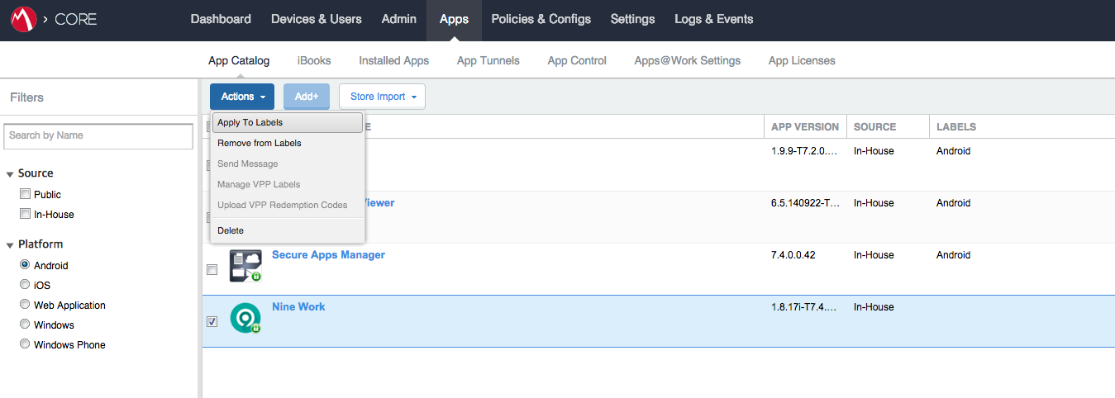Click the Secure Apps Manager app icon

point(245,266)
